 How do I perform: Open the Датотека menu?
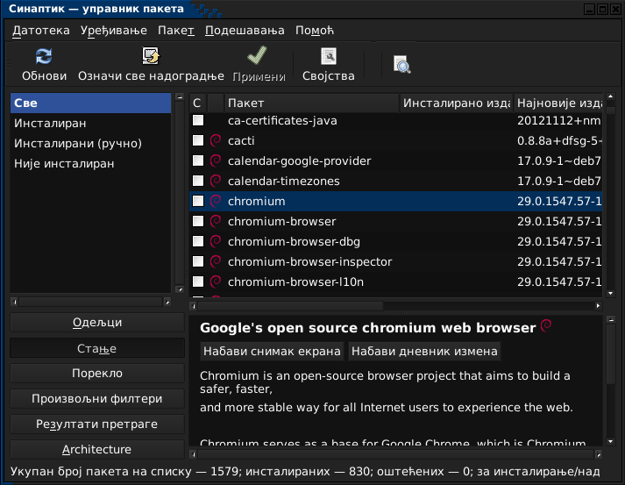pyautogui.click(x=41, y=31)
